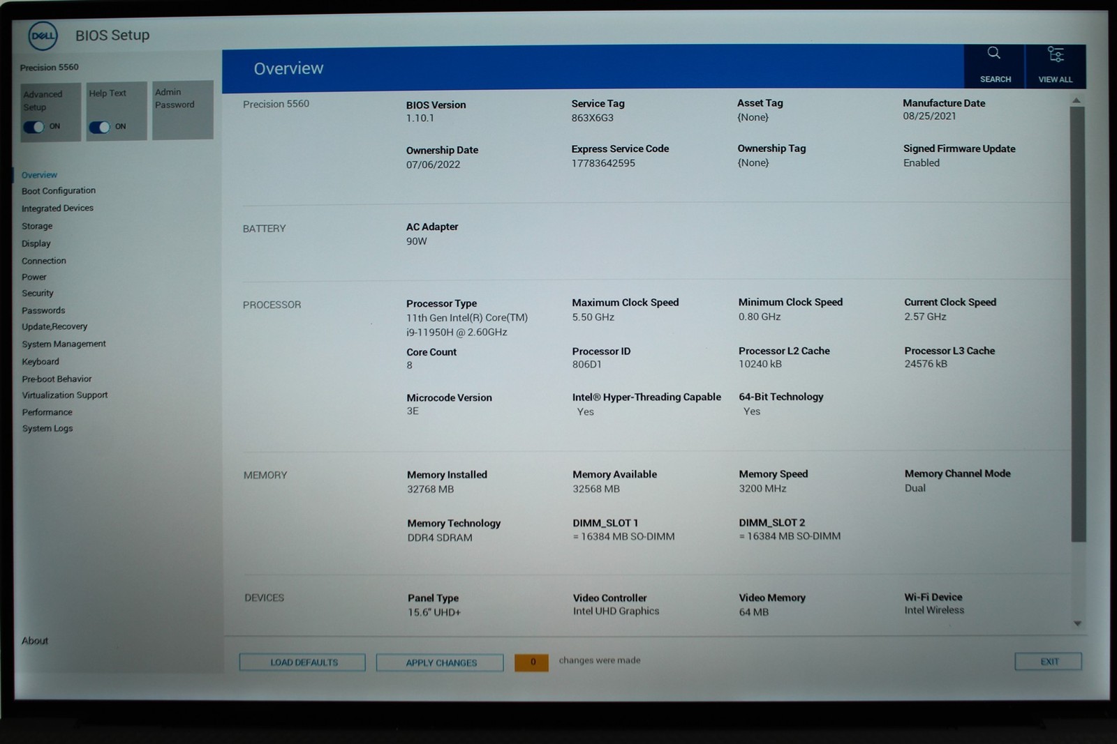Open the Search magnifier icon
Image resolution: width=1117 pixels, height=744 pixels.
[994, 53]
